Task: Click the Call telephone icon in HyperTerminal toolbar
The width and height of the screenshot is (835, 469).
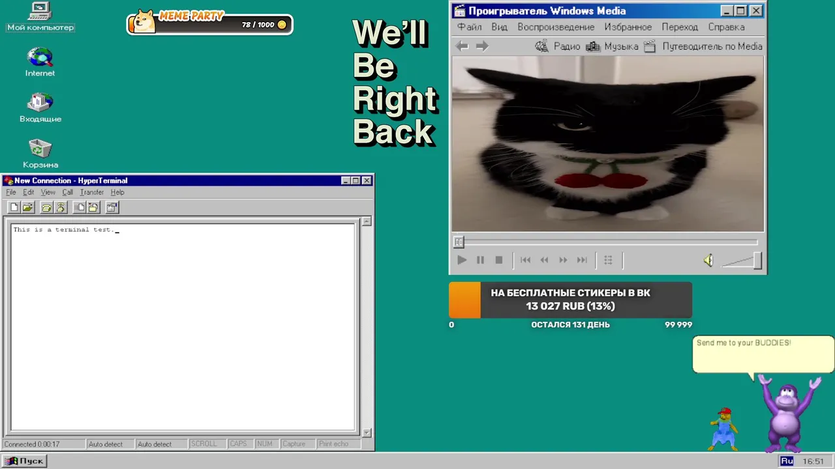Action: [46, 207]
